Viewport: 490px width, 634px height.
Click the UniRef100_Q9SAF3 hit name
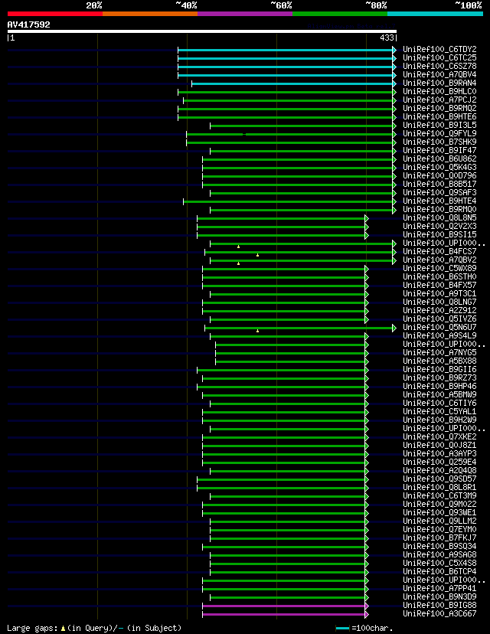pyautogui.click(x=439, y=192)
